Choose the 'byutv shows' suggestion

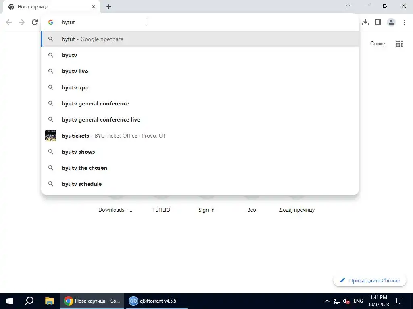coord(200,152)
